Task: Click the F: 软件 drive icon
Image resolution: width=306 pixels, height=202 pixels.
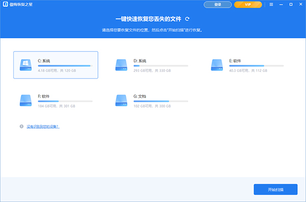Action: pyautogui.click(x=25, y=100)
